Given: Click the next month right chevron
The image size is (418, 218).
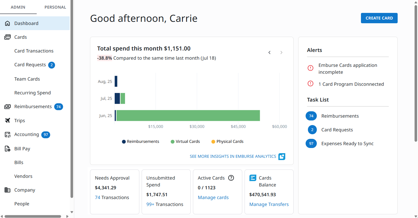Looking at the screenshot, I should [x=281, y=52].
